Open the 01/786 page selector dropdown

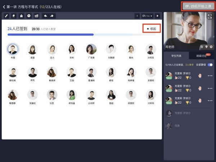[x=147, y=16]
